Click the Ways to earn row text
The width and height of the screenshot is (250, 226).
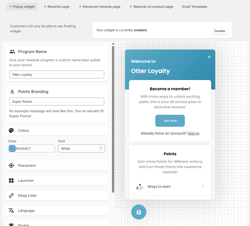tap(159, 186)
